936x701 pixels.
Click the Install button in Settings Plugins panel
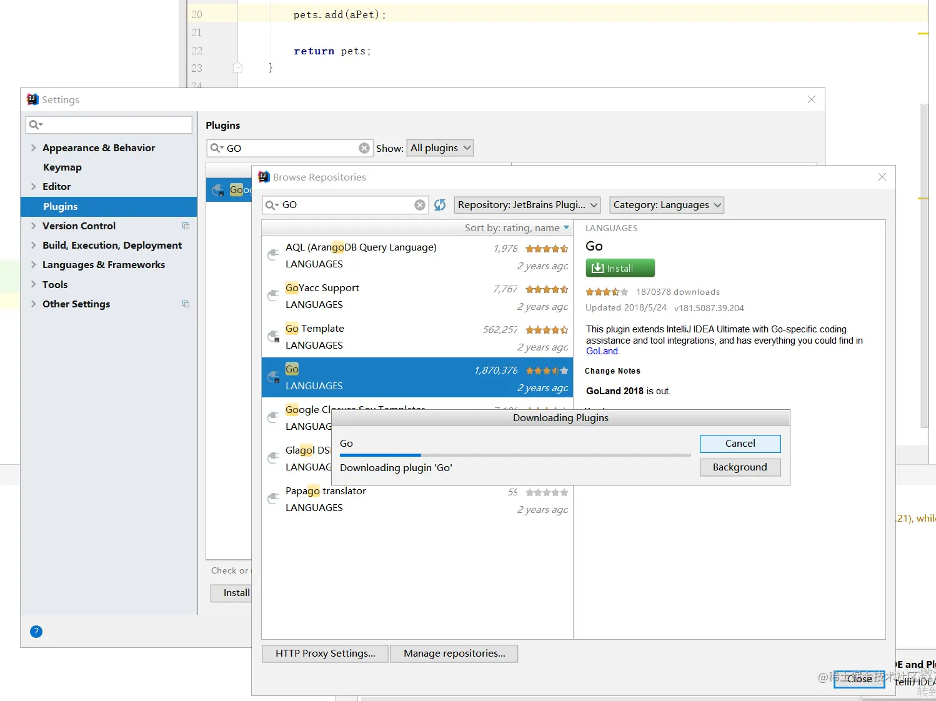pyautogui.click(x=232, y=593)
